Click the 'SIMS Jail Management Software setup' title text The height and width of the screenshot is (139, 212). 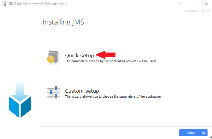pyautogui.click(x=38, y=4)
